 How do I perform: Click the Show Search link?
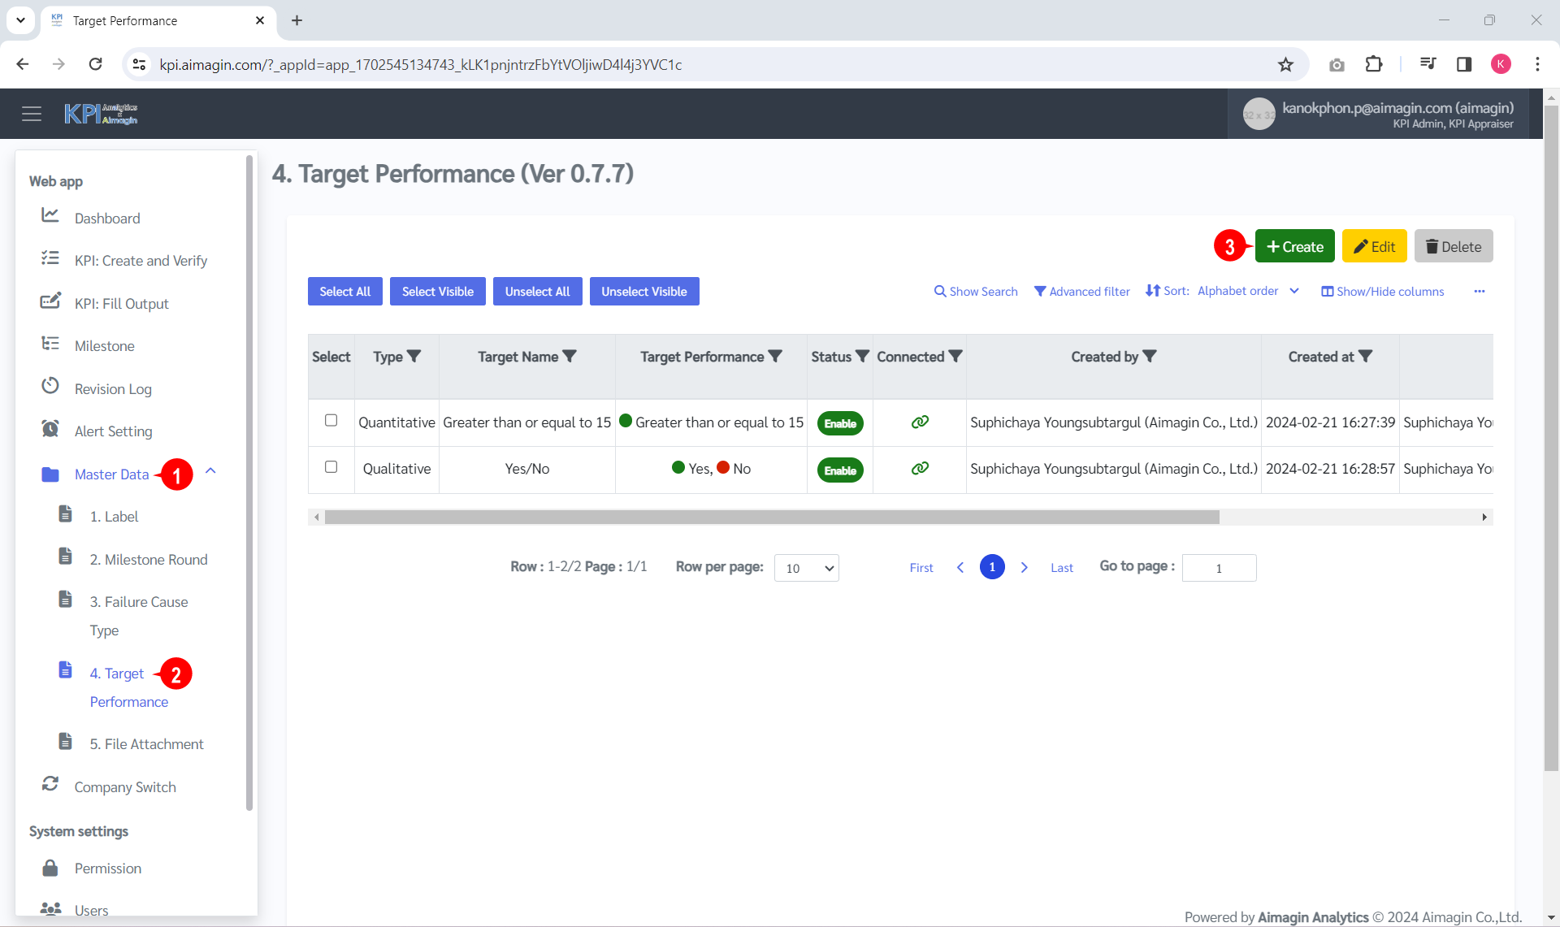975,291
